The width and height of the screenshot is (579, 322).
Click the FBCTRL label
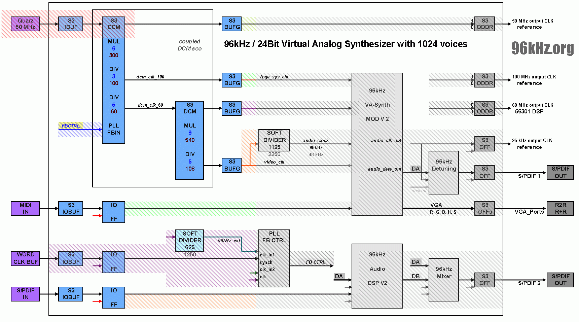click(x=71, y=126)
